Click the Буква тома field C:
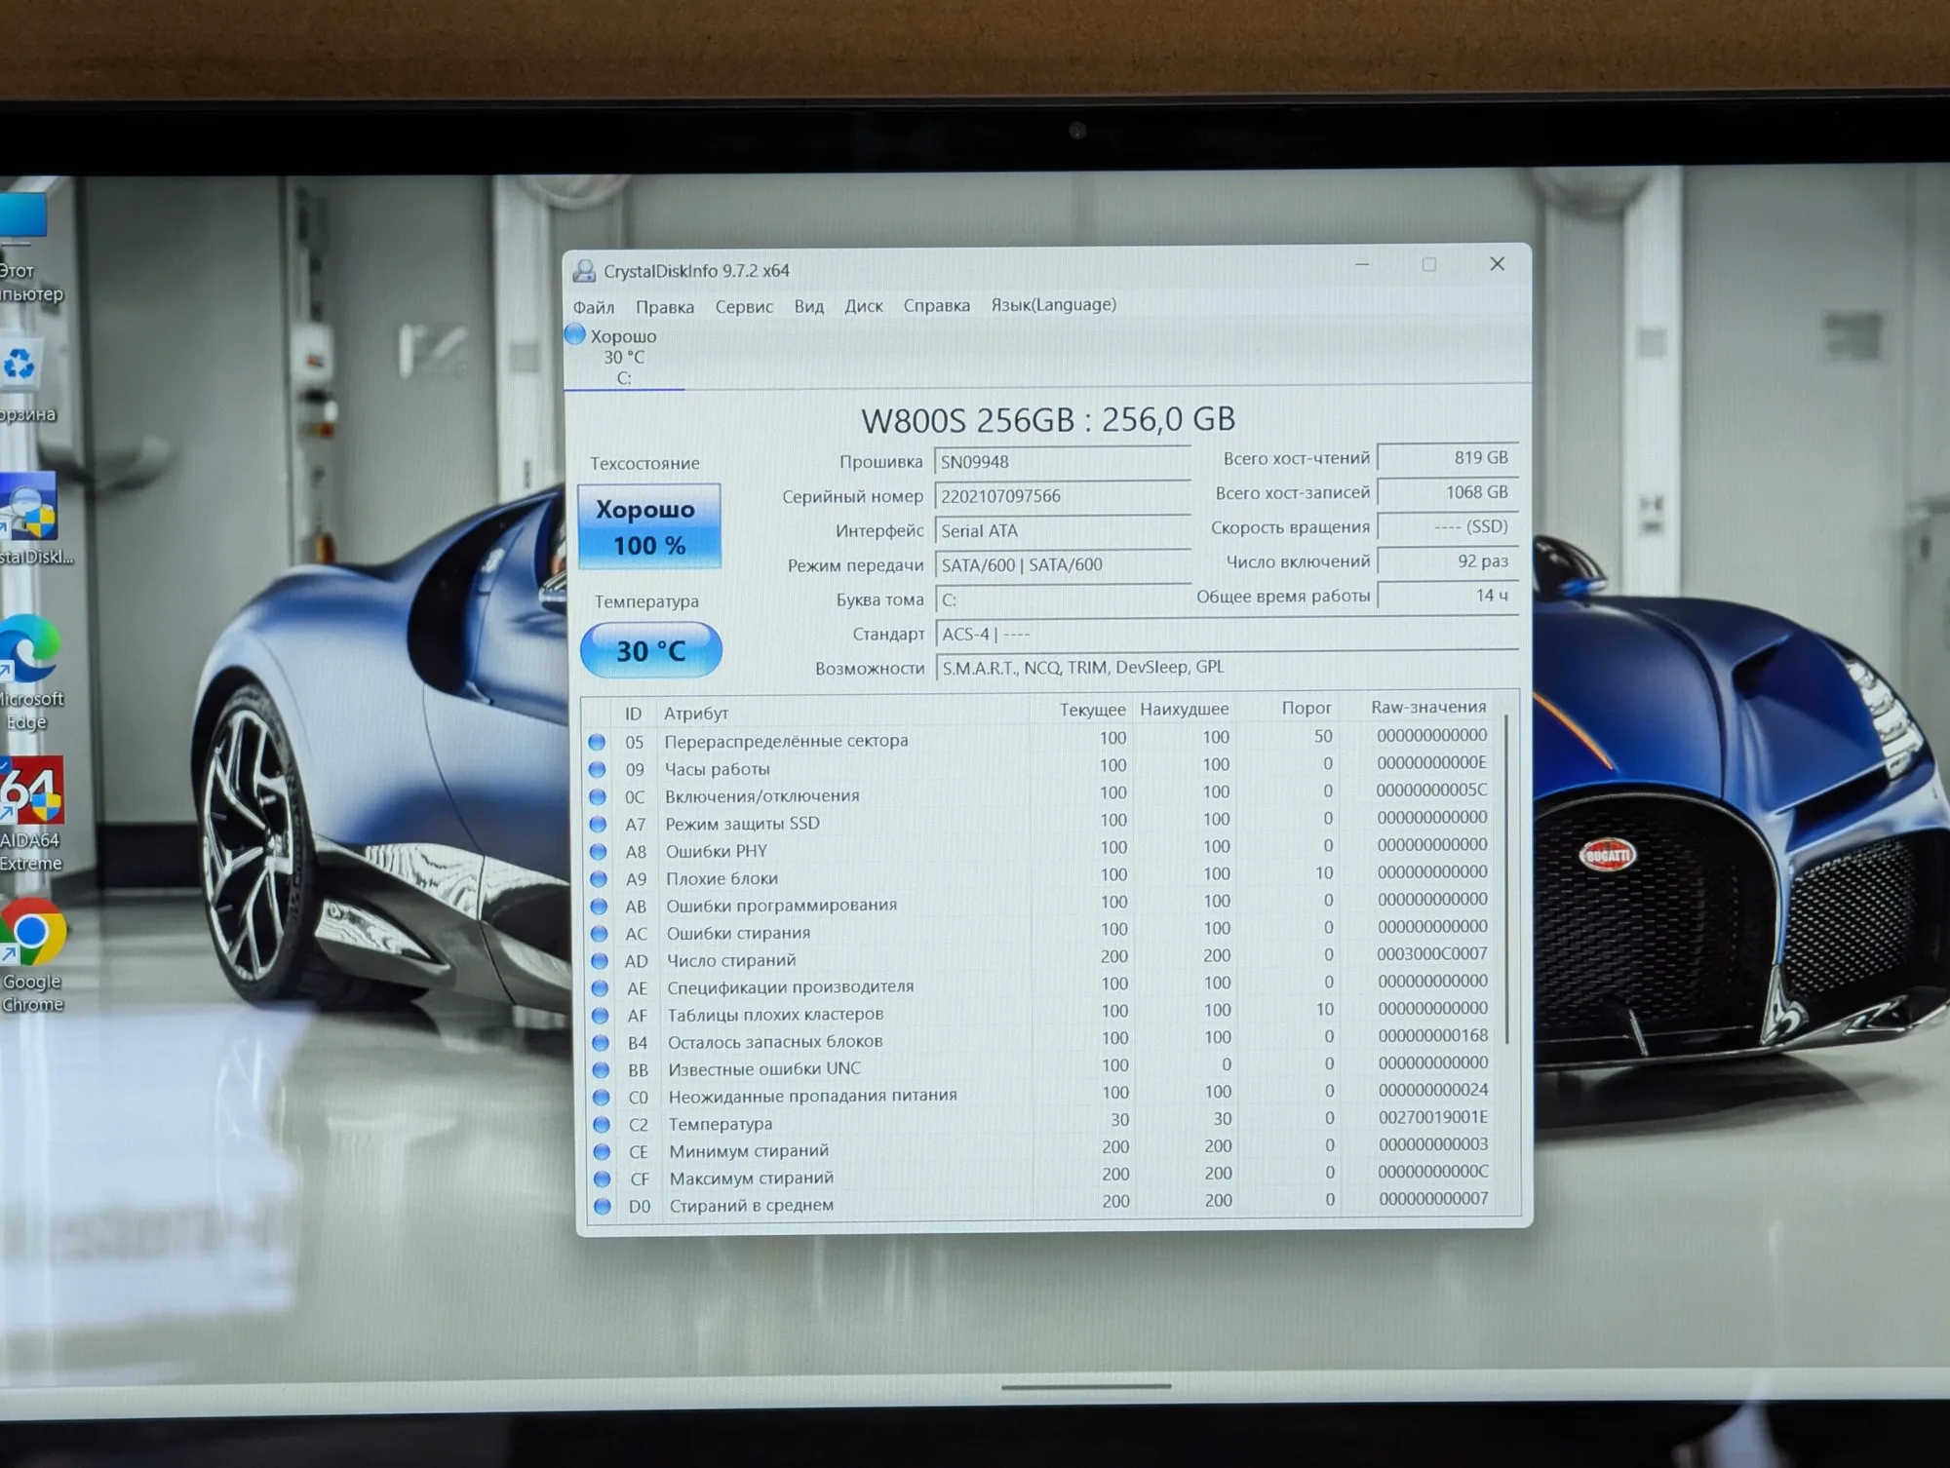 coord(1062,599)
